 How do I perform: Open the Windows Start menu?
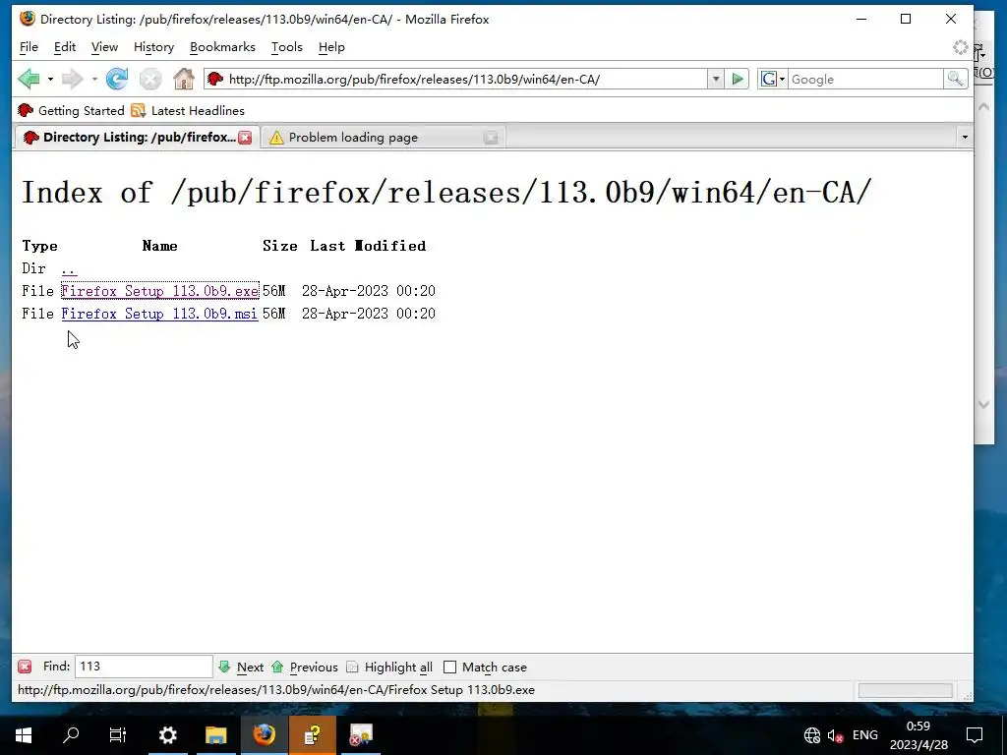[24, 735]
